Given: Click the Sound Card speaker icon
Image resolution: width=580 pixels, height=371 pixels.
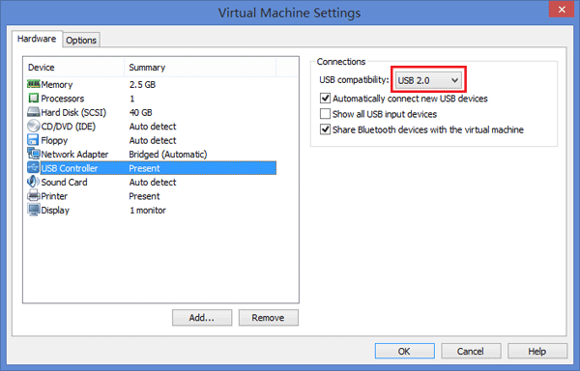Looking at the screenshot, I should click(33, 182).
